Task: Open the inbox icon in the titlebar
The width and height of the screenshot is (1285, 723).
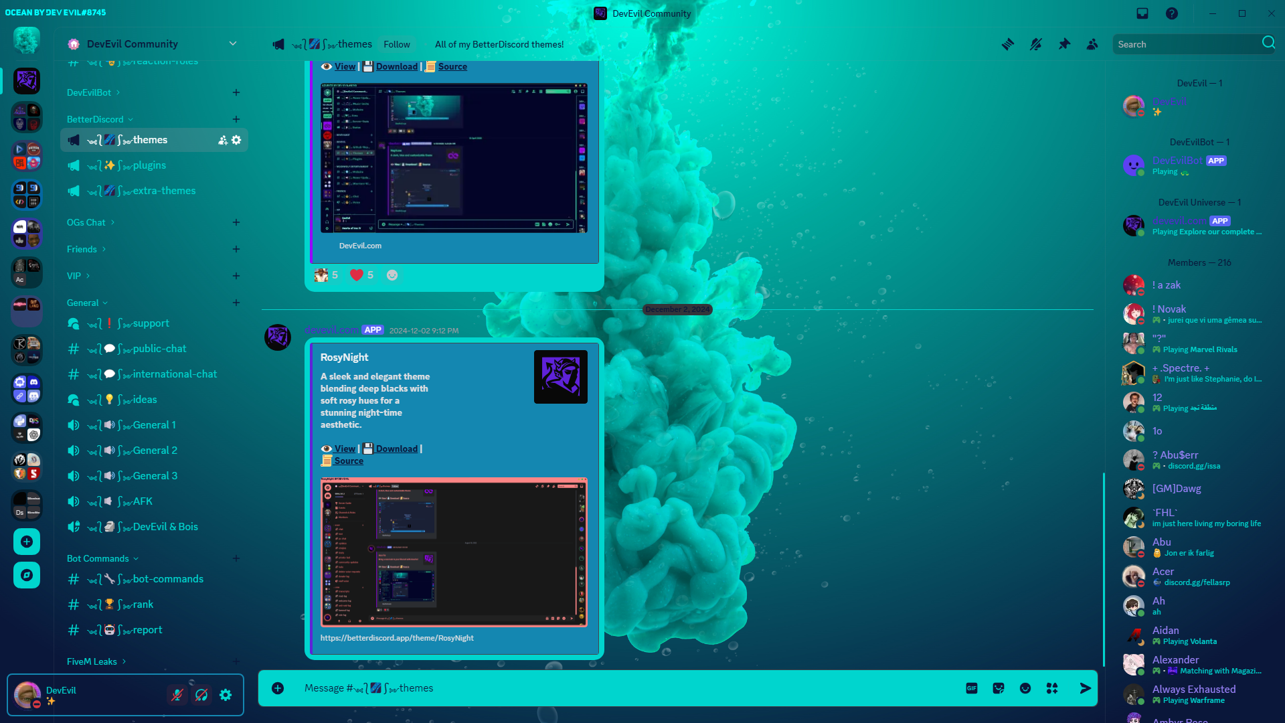Action: pos(1142,13)
